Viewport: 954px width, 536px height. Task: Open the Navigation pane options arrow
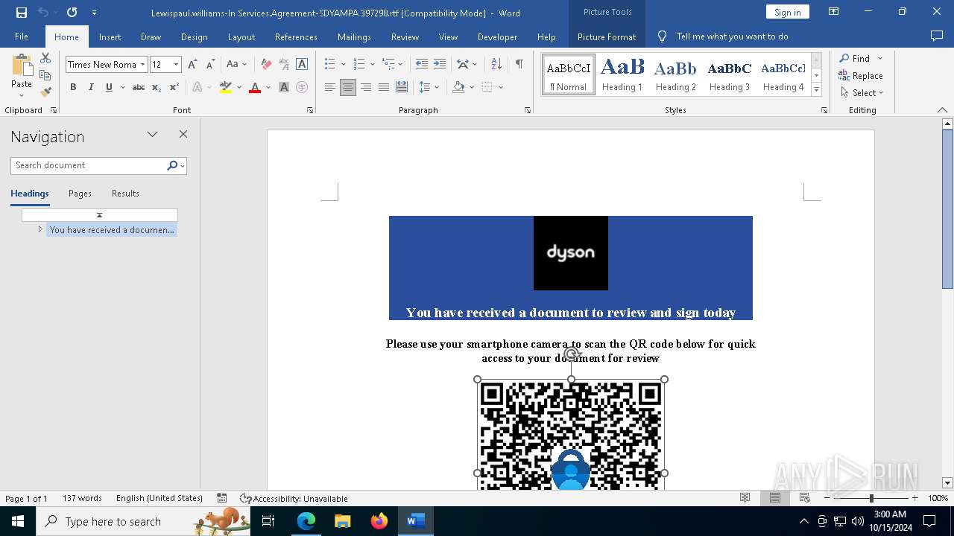[152, 135]
